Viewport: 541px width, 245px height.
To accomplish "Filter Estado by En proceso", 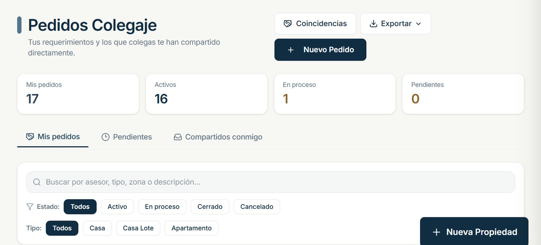I will tap(162, 207).
